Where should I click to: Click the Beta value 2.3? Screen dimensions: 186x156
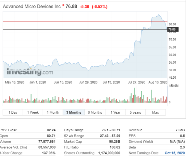[182, 147]
